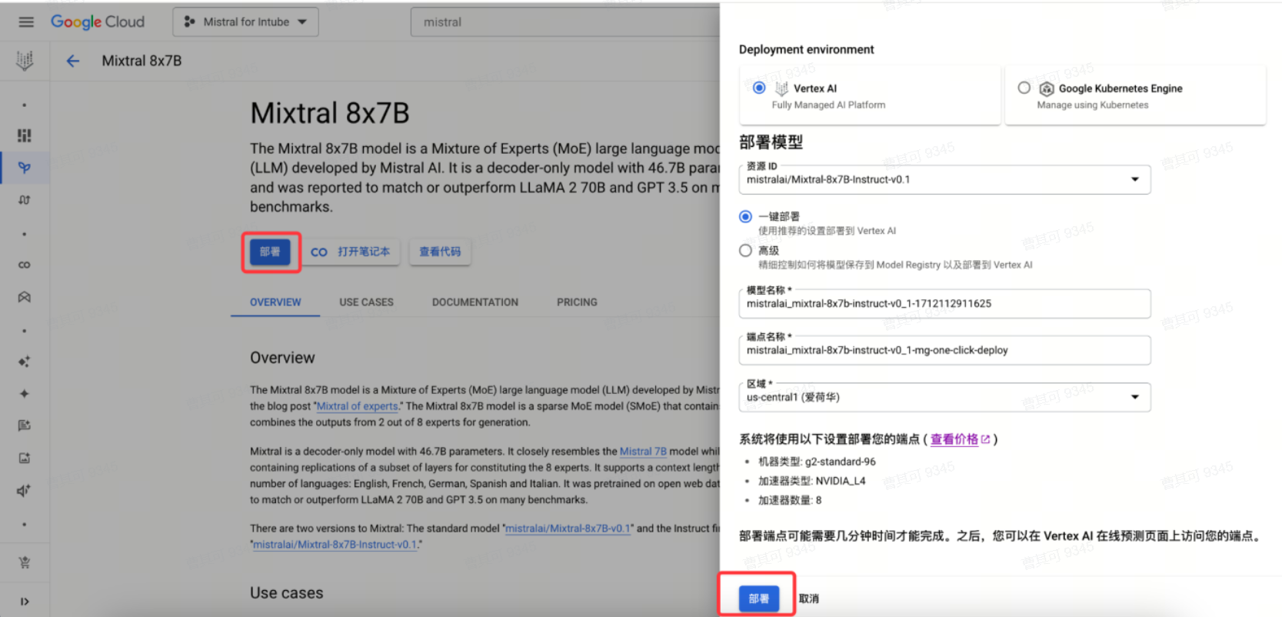Screen dimensions: 1282x617
Task: Choose the 高级 (advanced) deployment radio
Action: (745, 251)
